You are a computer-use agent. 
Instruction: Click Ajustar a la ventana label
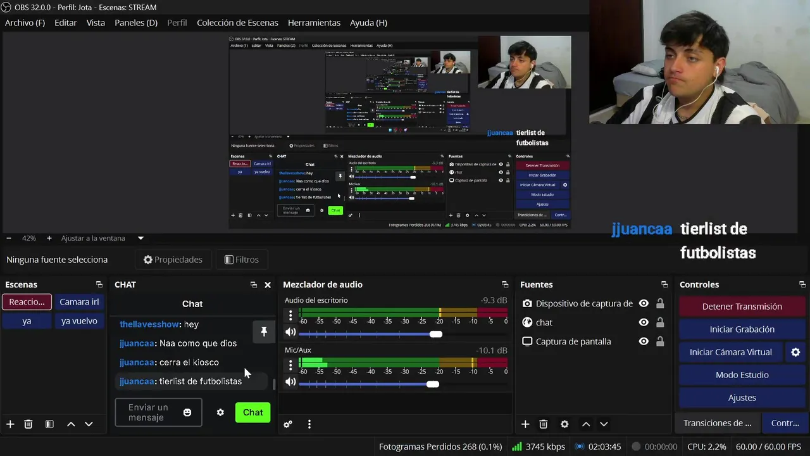pyautogui.click(x=93, y=238)
